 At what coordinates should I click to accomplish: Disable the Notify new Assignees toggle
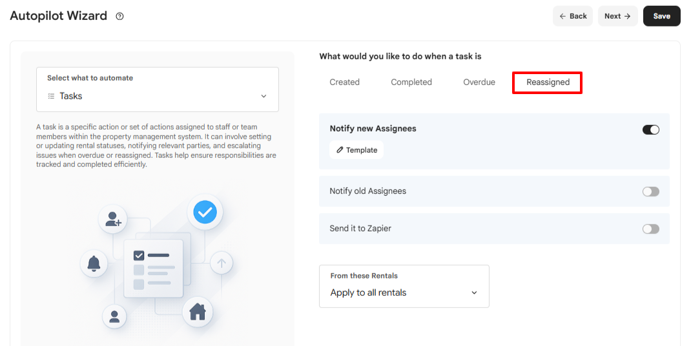[x=650, y=130]
